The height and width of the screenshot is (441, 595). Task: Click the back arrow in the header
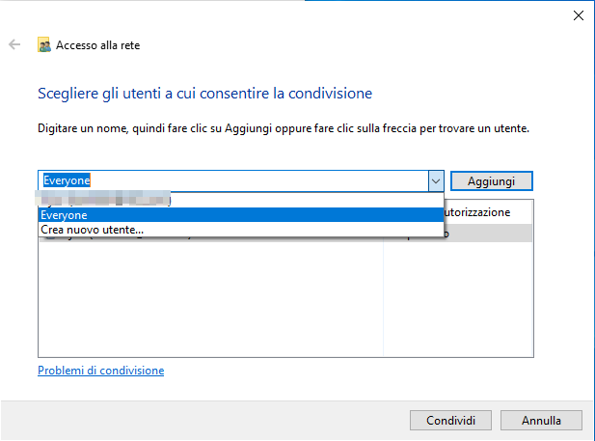point(14,44)
